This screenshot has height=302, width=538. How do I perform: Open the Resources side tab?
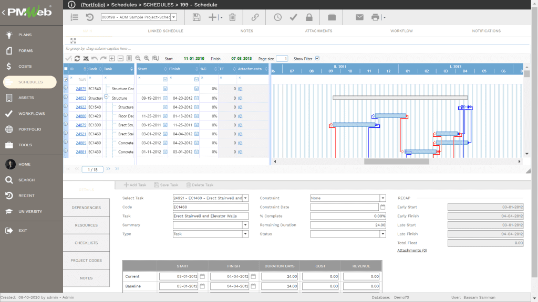coord(87,225)
